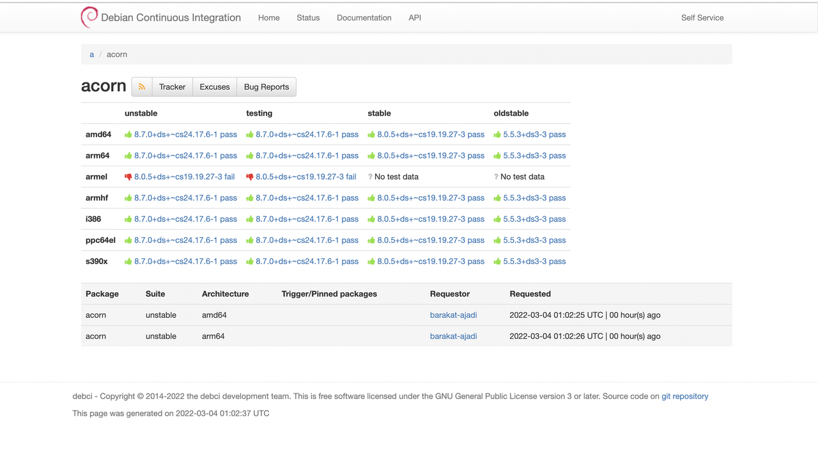Open s390x stable 8.0.5+ds+~cs19.19.27-3 pass link
The height and width of the screenshot is (472, 818).
tap(431, 261)
